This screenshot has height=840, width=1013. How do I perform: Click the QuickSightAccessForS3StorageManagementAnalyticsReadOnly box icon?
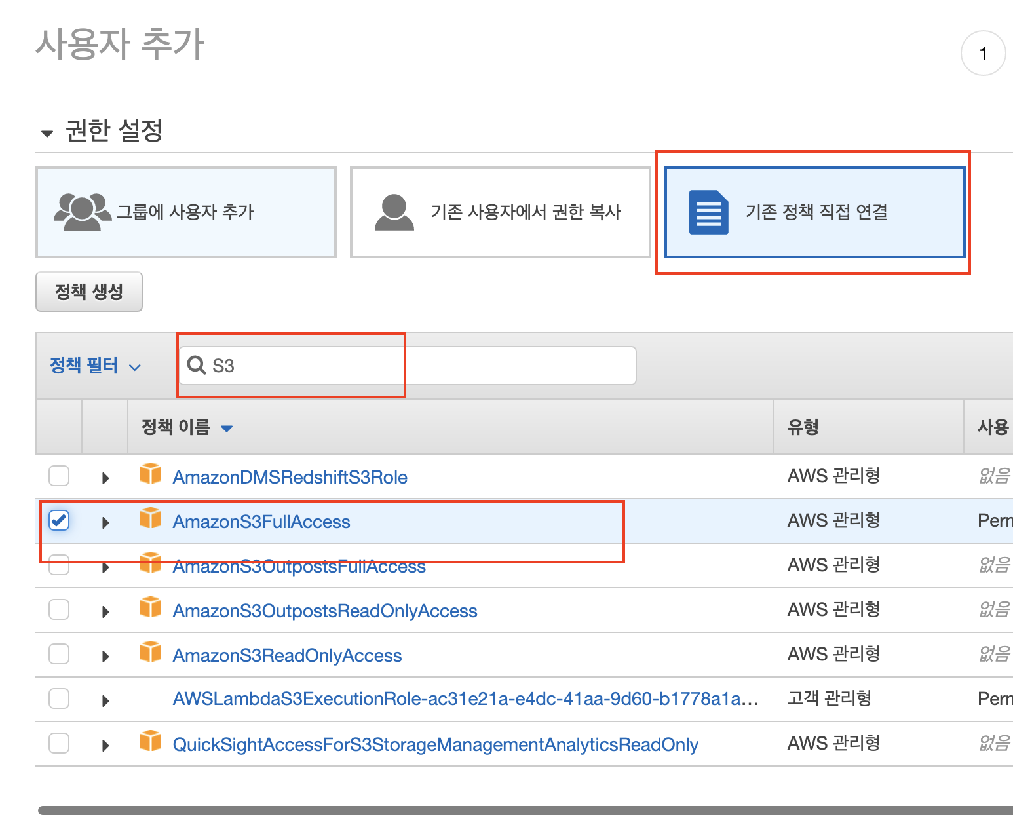(151, 740)
